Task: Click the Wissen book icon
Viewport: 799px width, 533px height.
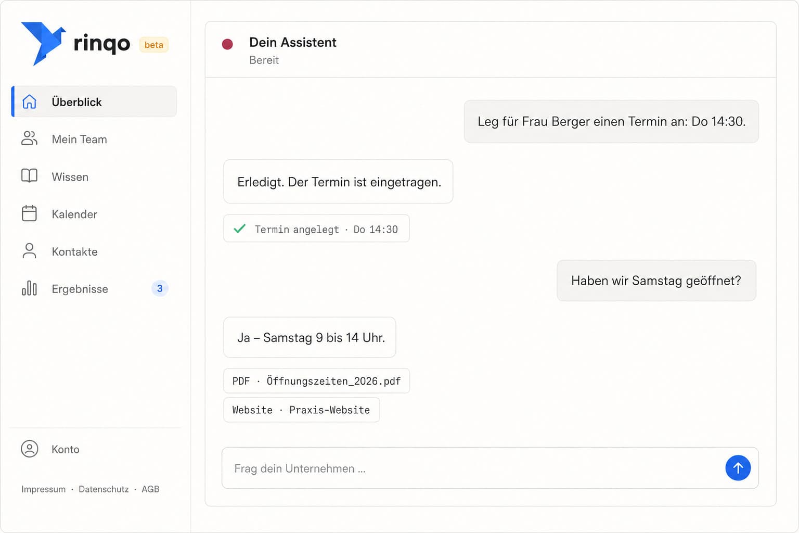Action: (30, 176)
